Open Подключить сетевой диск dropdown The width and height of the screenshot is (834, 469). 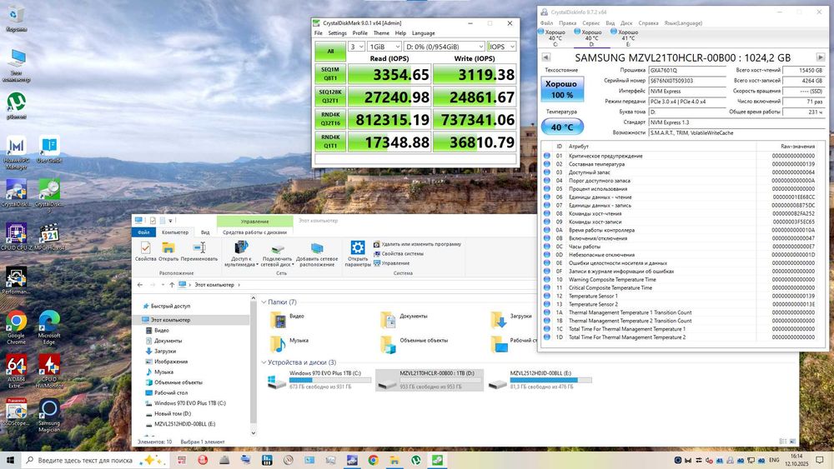(x=277, y=253)
